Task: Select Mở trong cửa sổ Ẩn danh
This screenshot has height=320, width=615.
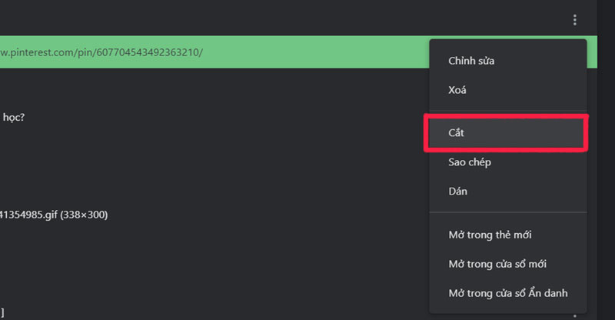Action: (507, 293)
